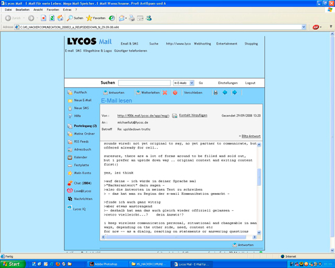Open the Bearbeiten menu
The width and height of the screenshot is (335, 268).
[x=22, y=10]
